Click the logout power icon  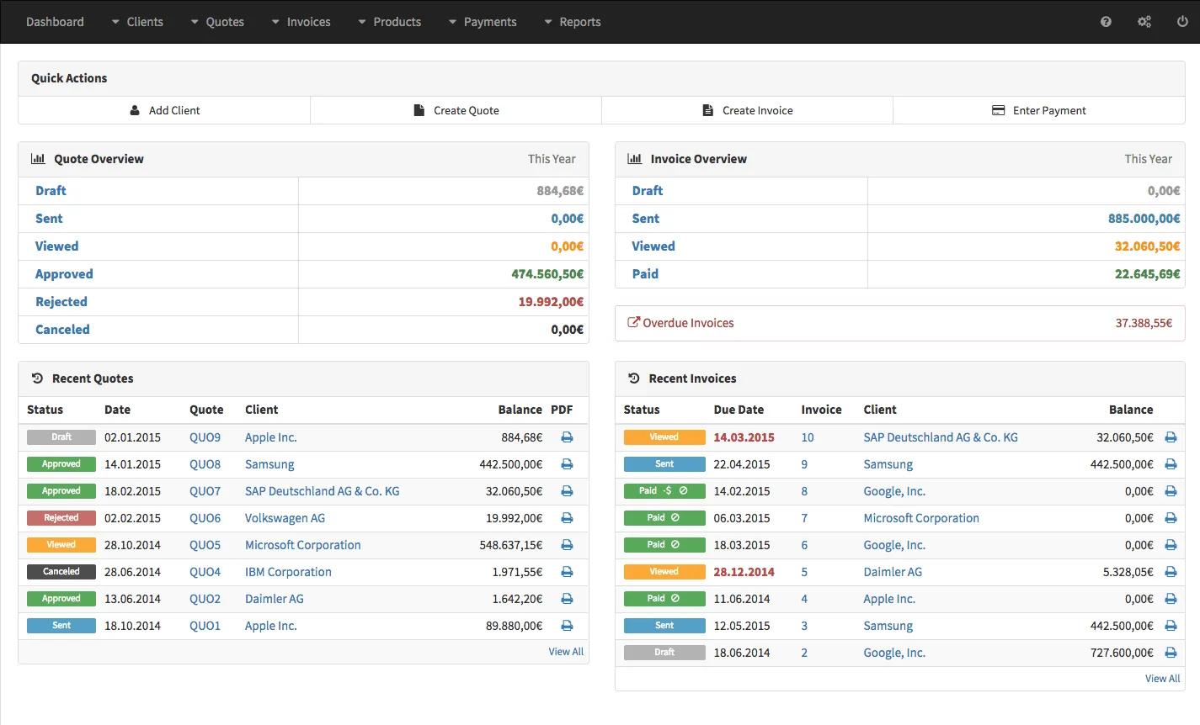[1183, 21]
